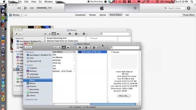Go back in Home Videos window
This screenshot has height=110, width=196.
point(26,48)
